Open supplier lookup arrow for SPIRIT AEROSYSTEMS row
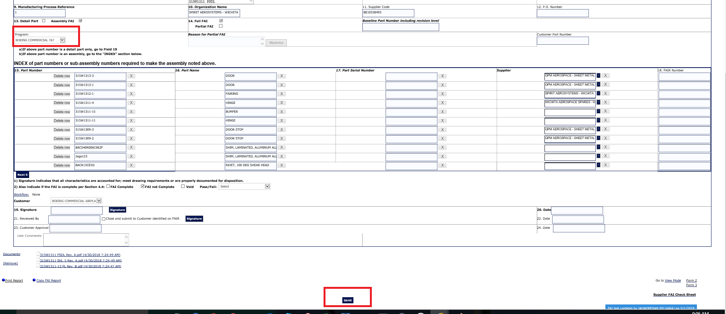726x314 pixels. [598, 94]
